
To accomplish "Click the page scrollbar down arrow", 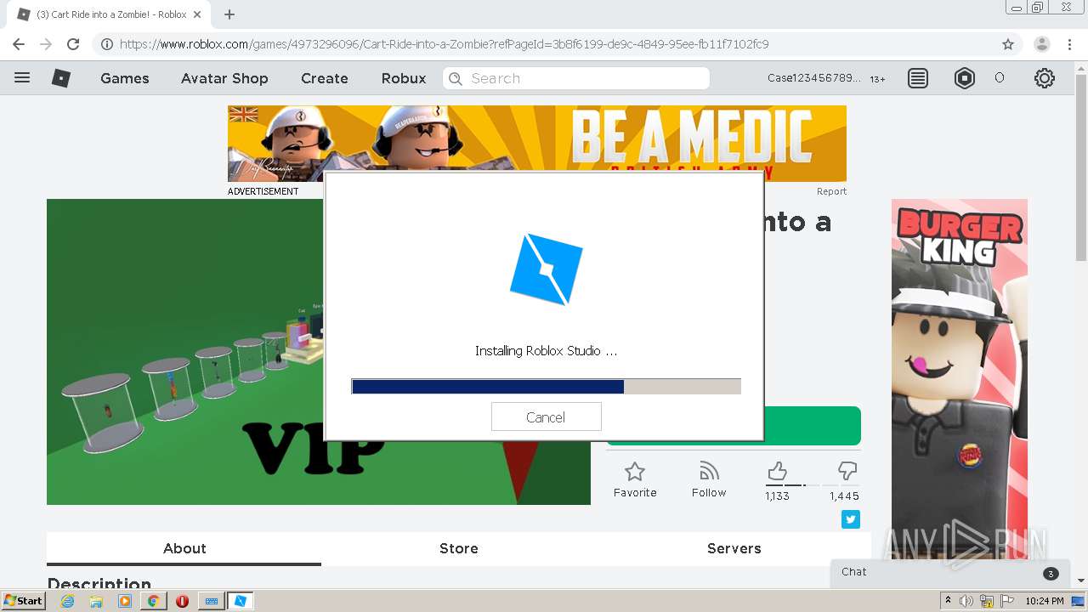I will [1081, 581].
